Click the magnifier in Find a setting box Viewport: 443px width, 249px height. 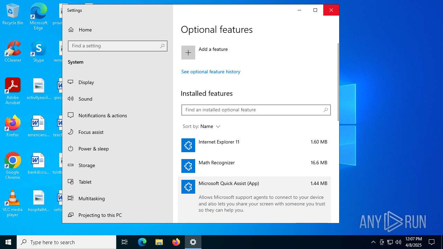[162, 46]
